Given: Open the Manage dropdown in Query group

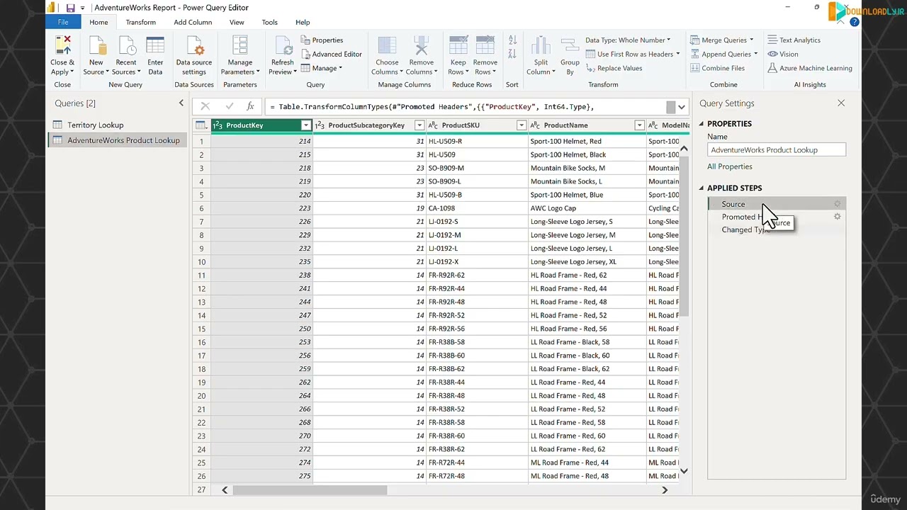Looking at the screenshot, I should tap(322, 68).
